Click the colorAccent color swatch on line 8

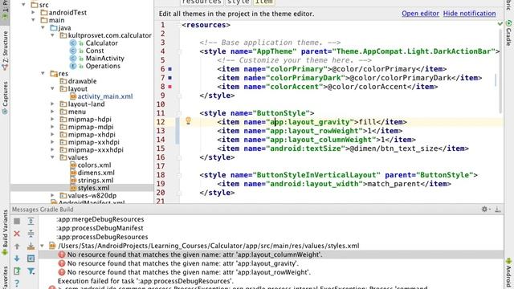click(169, 87)
